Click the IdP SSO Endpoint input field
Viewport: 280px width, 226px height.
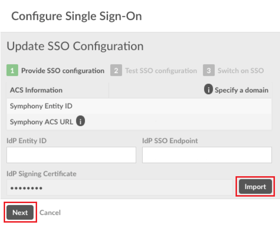coord(207,155)
